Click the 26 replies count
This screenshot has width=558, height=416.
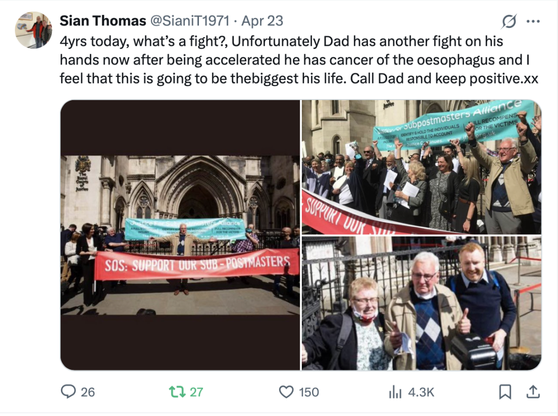tap(88, 392)
